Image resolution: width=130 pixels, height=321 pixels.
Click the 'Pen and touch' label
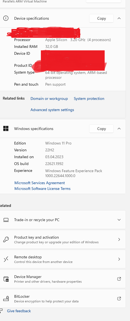(26, 84)
